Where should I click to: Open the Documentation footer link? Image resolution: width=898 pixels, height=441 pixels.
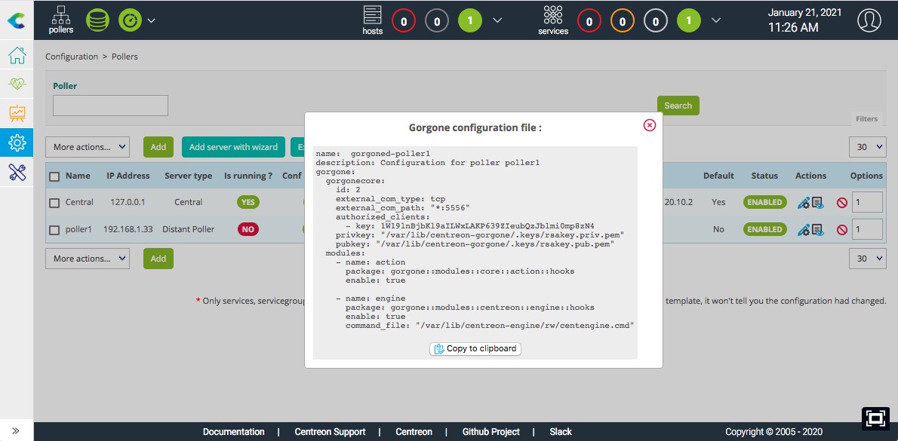coord(233,432)
